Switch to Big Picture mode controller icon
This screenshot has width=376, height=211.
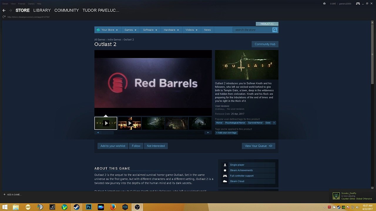[x=358, y=4]
